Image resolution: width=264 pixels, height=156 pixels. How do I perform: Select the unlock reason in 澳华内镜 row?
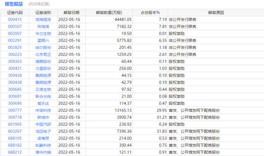194,152
